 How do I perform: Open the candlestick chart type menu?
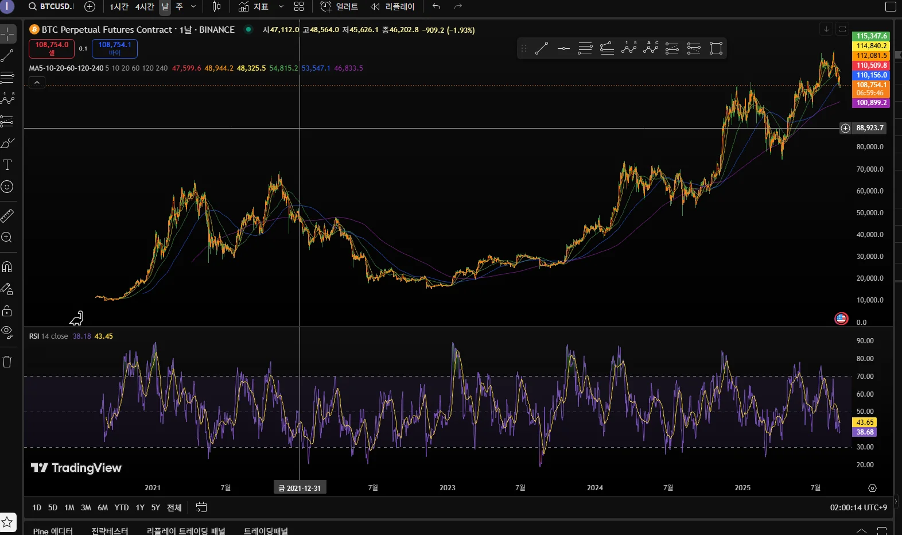(x=216, y=7)
